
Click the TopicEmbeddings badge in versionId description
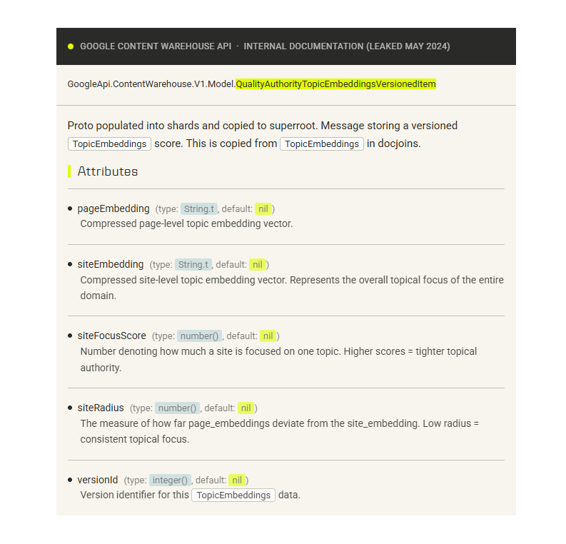pyautogui.click(x=233, y=495)
